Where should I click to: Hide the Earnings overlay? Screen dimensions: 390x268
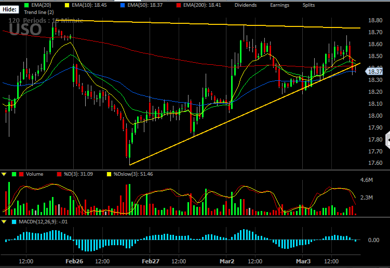point(279,5)
